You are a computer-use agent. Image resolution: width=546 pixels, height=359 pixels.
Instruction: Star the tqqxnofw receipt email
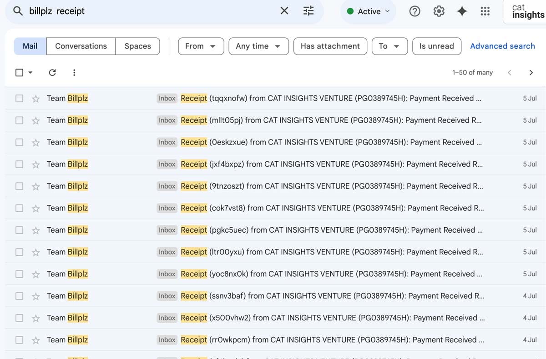coord(36,99)
